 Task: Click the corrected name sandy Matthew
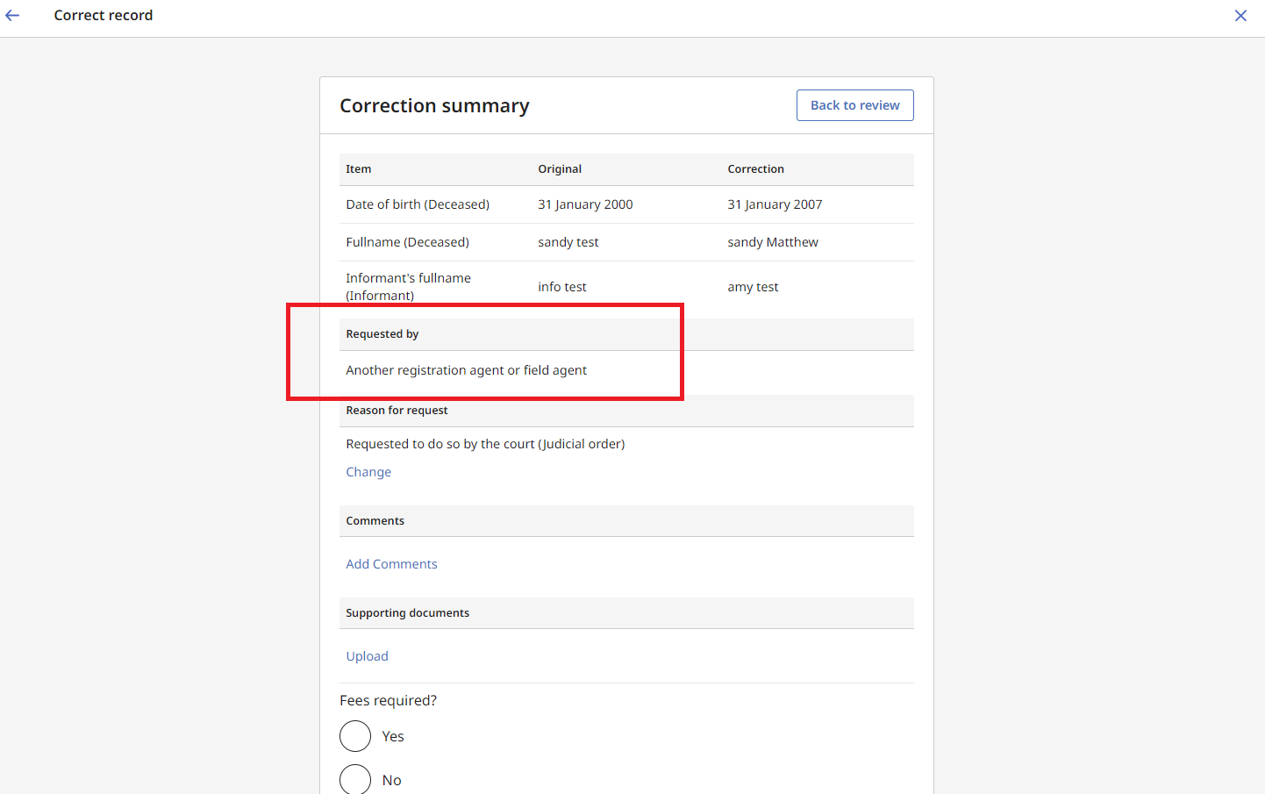pyautogui.click(x=772, y=241)
